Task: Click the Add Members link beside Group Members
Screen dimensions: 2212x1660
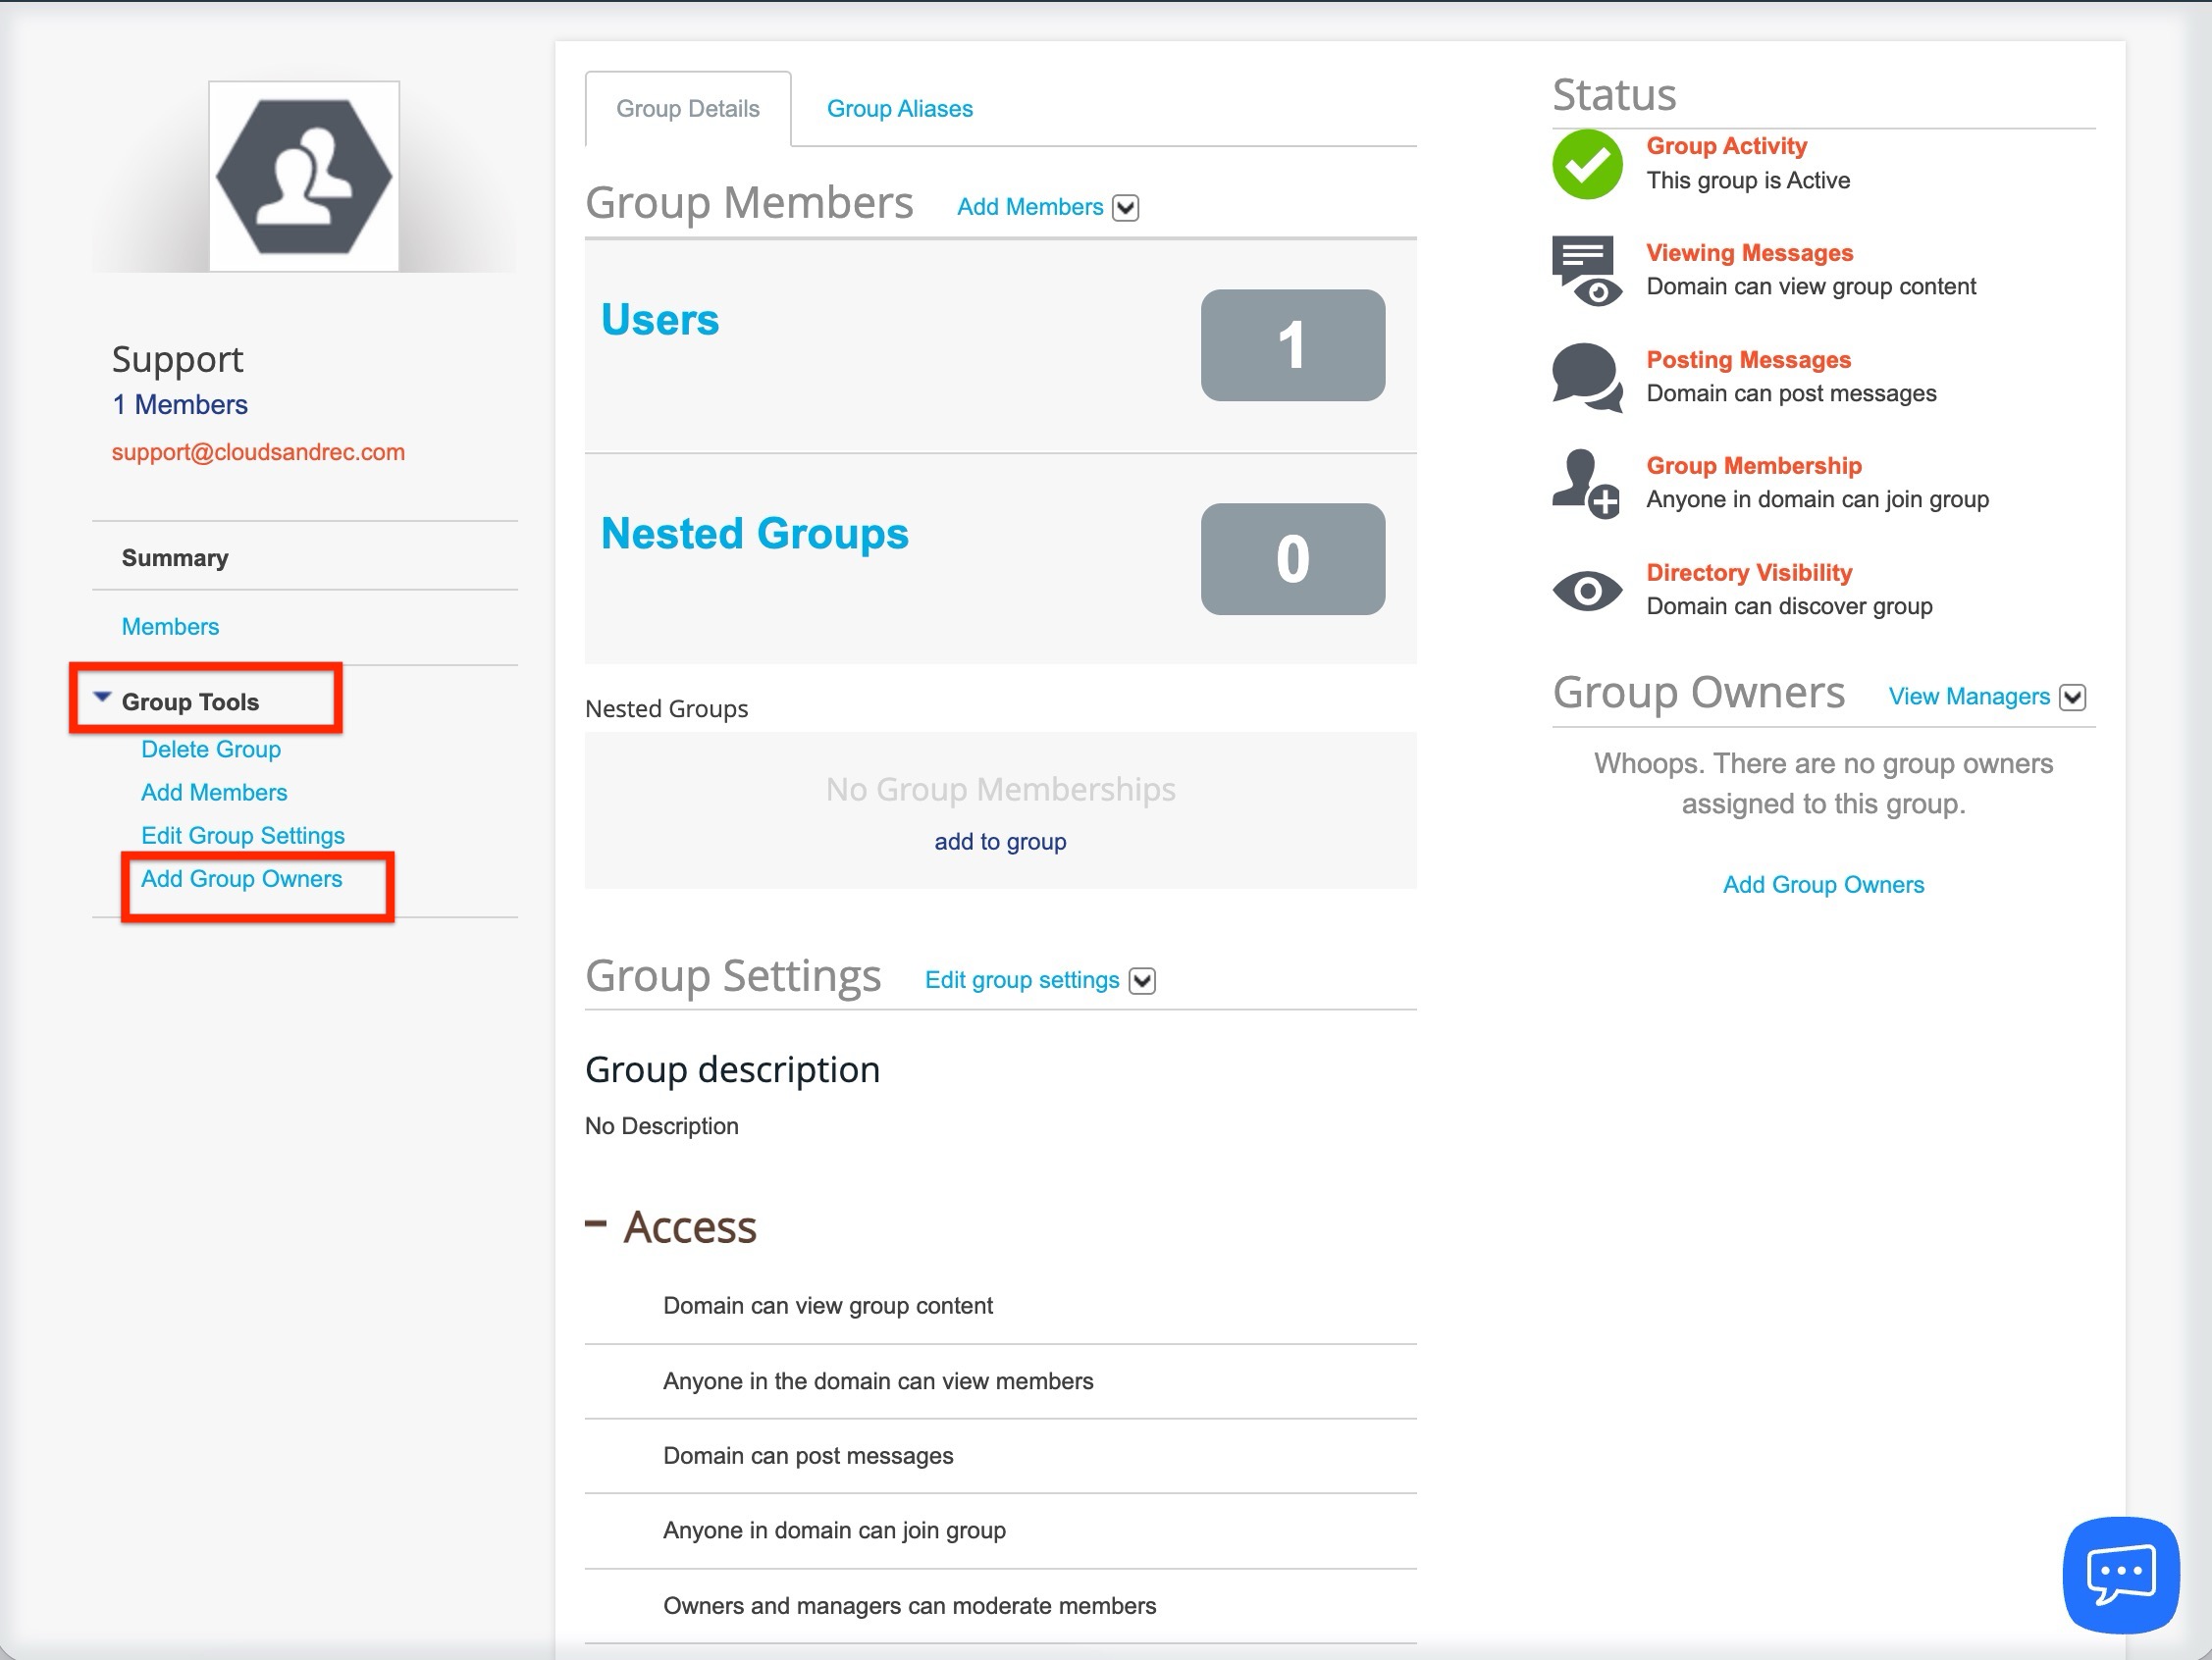Action: coord(1030,207)
